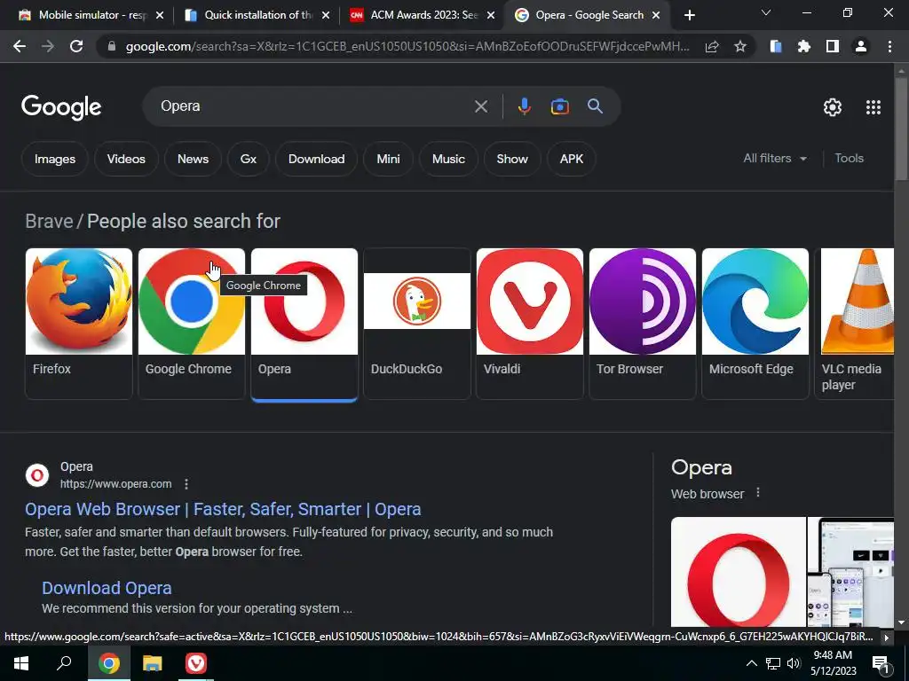Click the forward navigation arrow

[x=48, y=46]
